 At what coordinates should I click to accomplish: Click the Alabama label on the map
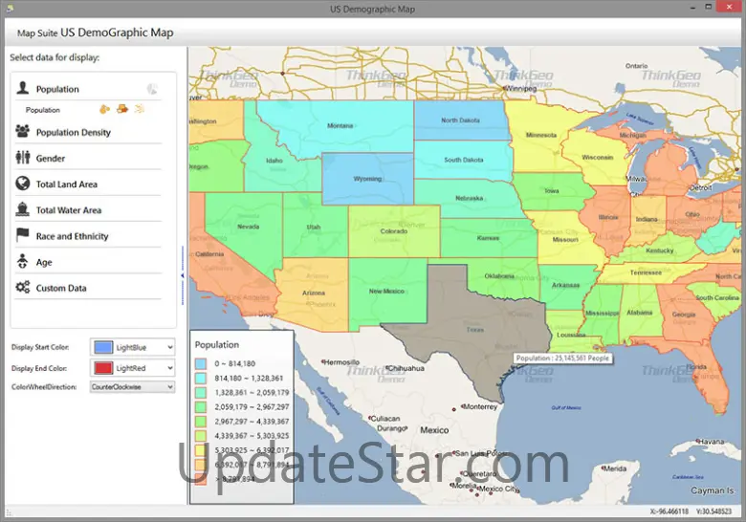pyautogui.click(x=640, y=313)
